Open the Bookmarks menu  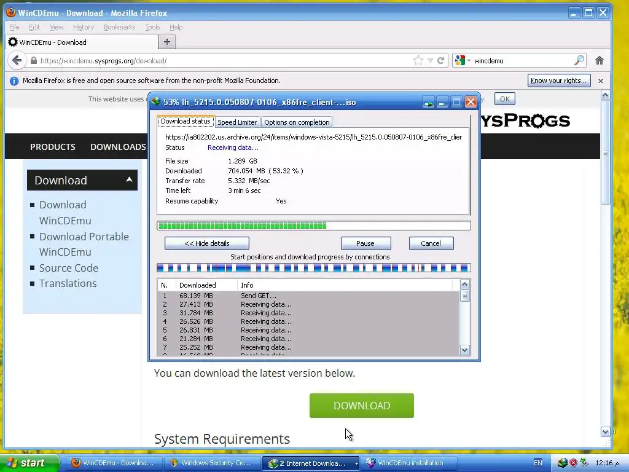(x=120, y=27)
